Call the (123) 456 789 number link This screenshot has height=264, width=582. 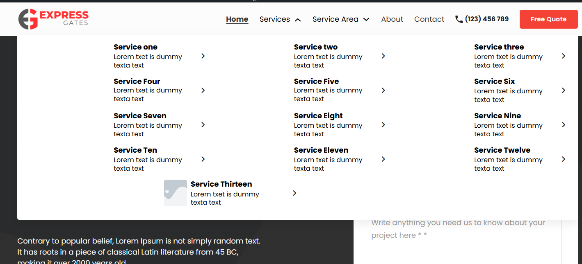[486, 19]
